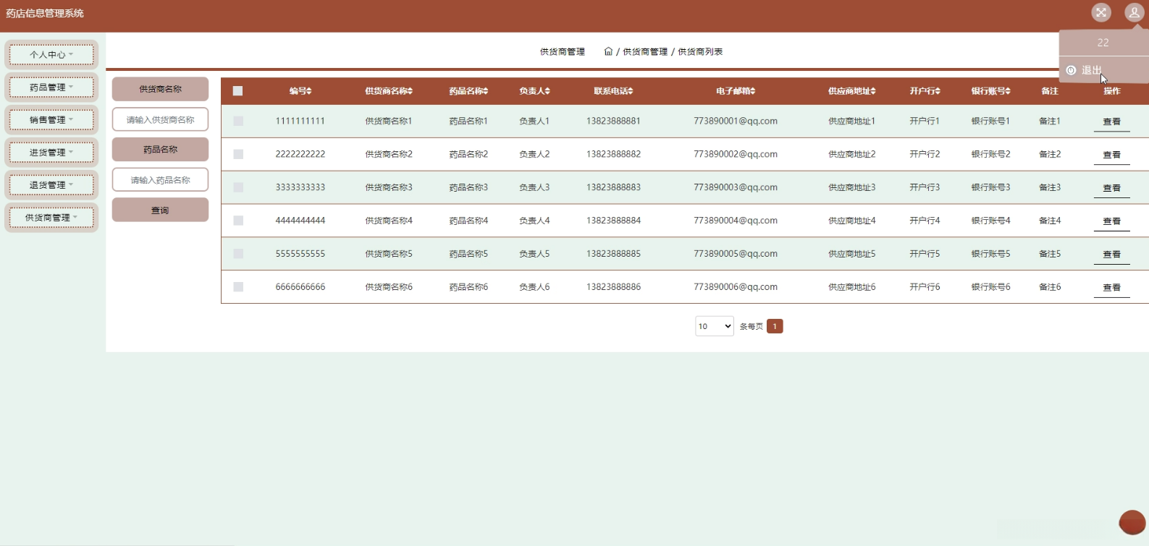Click the 操作 column header
The height and width of the screenshot is (546, 1149).
1112,91
